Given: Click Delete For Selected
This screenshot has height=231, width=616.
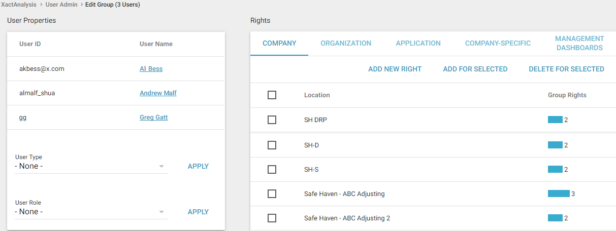Looking at the screenshot, I should 566,69.
